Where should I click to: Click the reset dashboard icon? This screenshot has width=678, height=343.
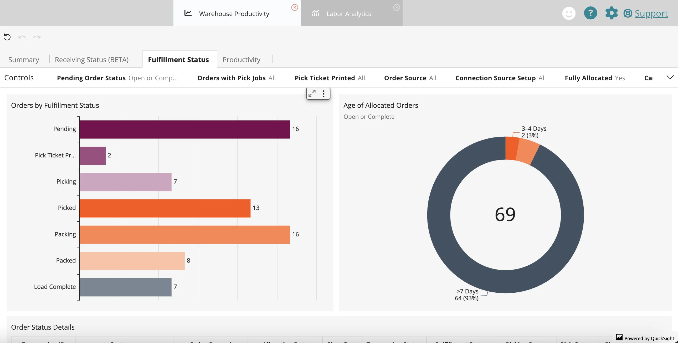[7, 37]
